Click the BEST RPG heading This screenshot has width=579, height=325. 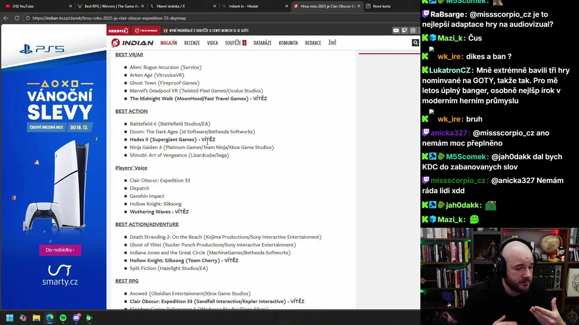tap(127, 281)
